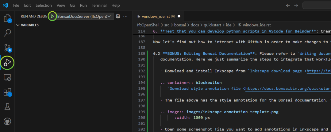This screenshot has width=331, height=132.
Task: Open the Search view icon
Action: point(8,33)
